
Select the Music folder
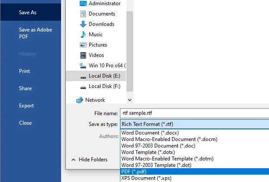(96, 35)
